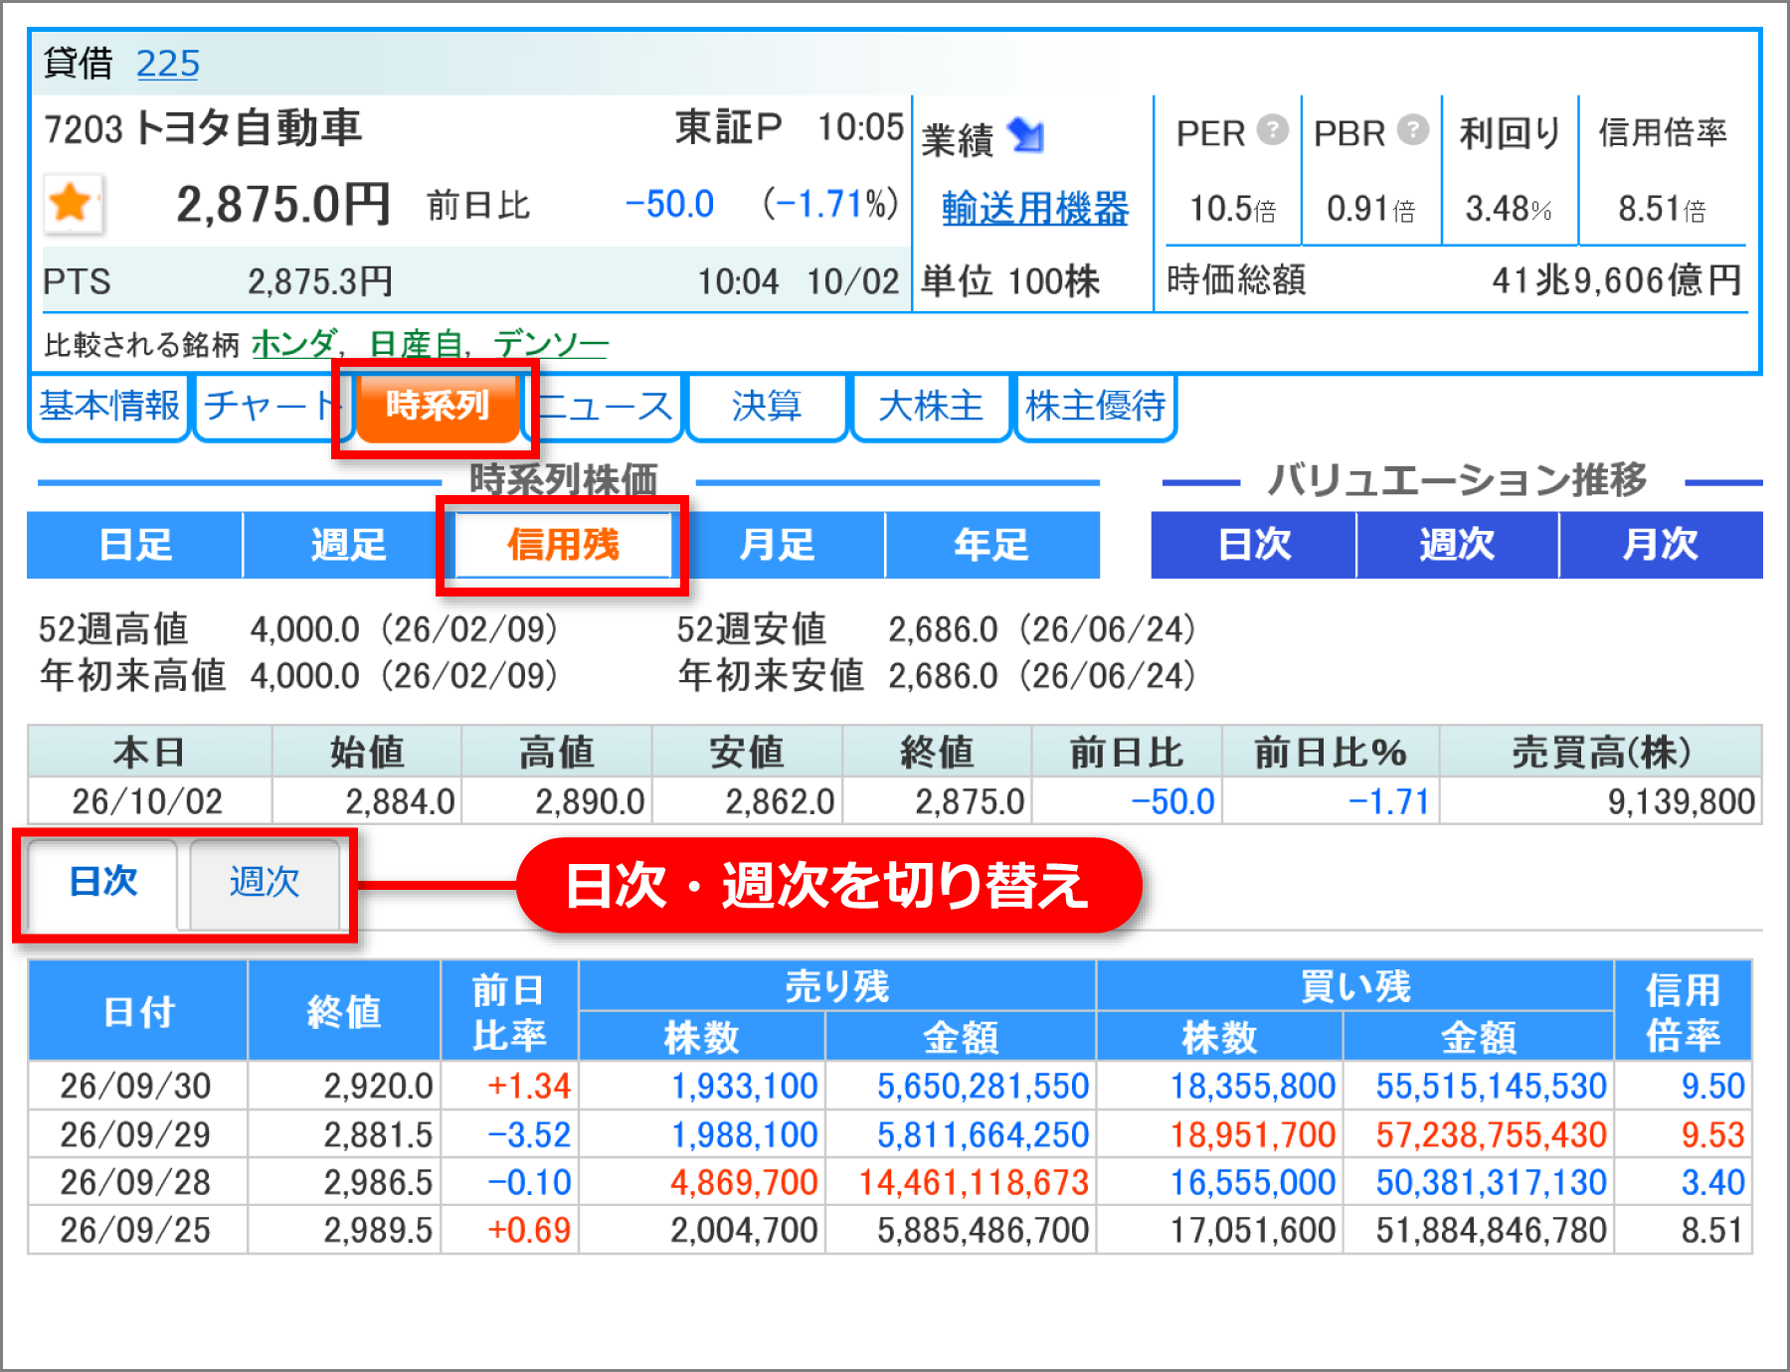Click the current price 2,875.0円
The height and width of the screenshot is (1372, 1790).
[283, 205]
